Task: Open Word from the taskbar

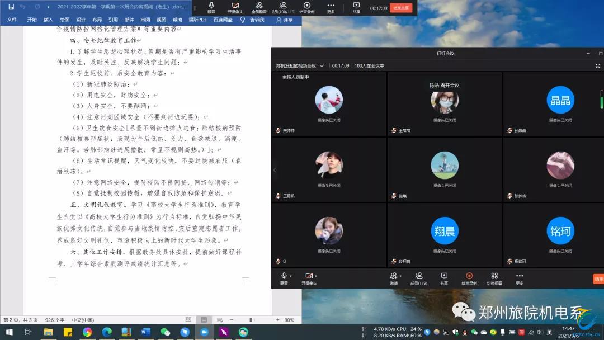Action: click(145, 332)
